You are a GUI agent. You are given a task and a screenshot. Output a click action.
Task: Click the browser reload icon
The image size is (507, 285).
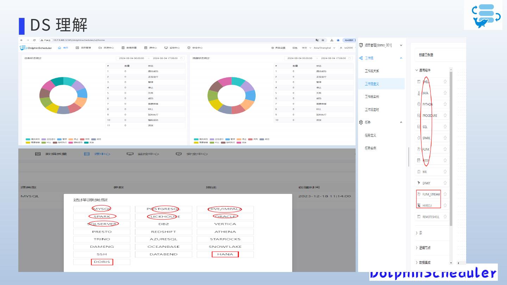click(x=34, y=40)
